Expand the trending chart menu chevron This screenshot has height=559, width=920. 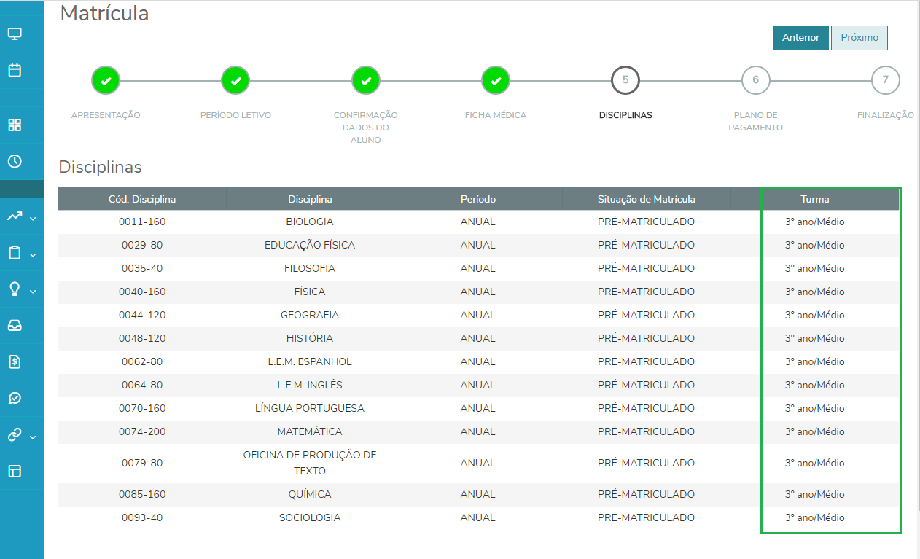coord(33,218)
